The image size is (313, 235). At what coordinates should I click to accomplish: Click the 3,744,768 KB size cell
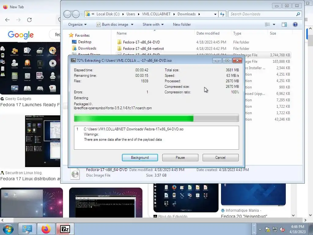(x=280, y=55)
